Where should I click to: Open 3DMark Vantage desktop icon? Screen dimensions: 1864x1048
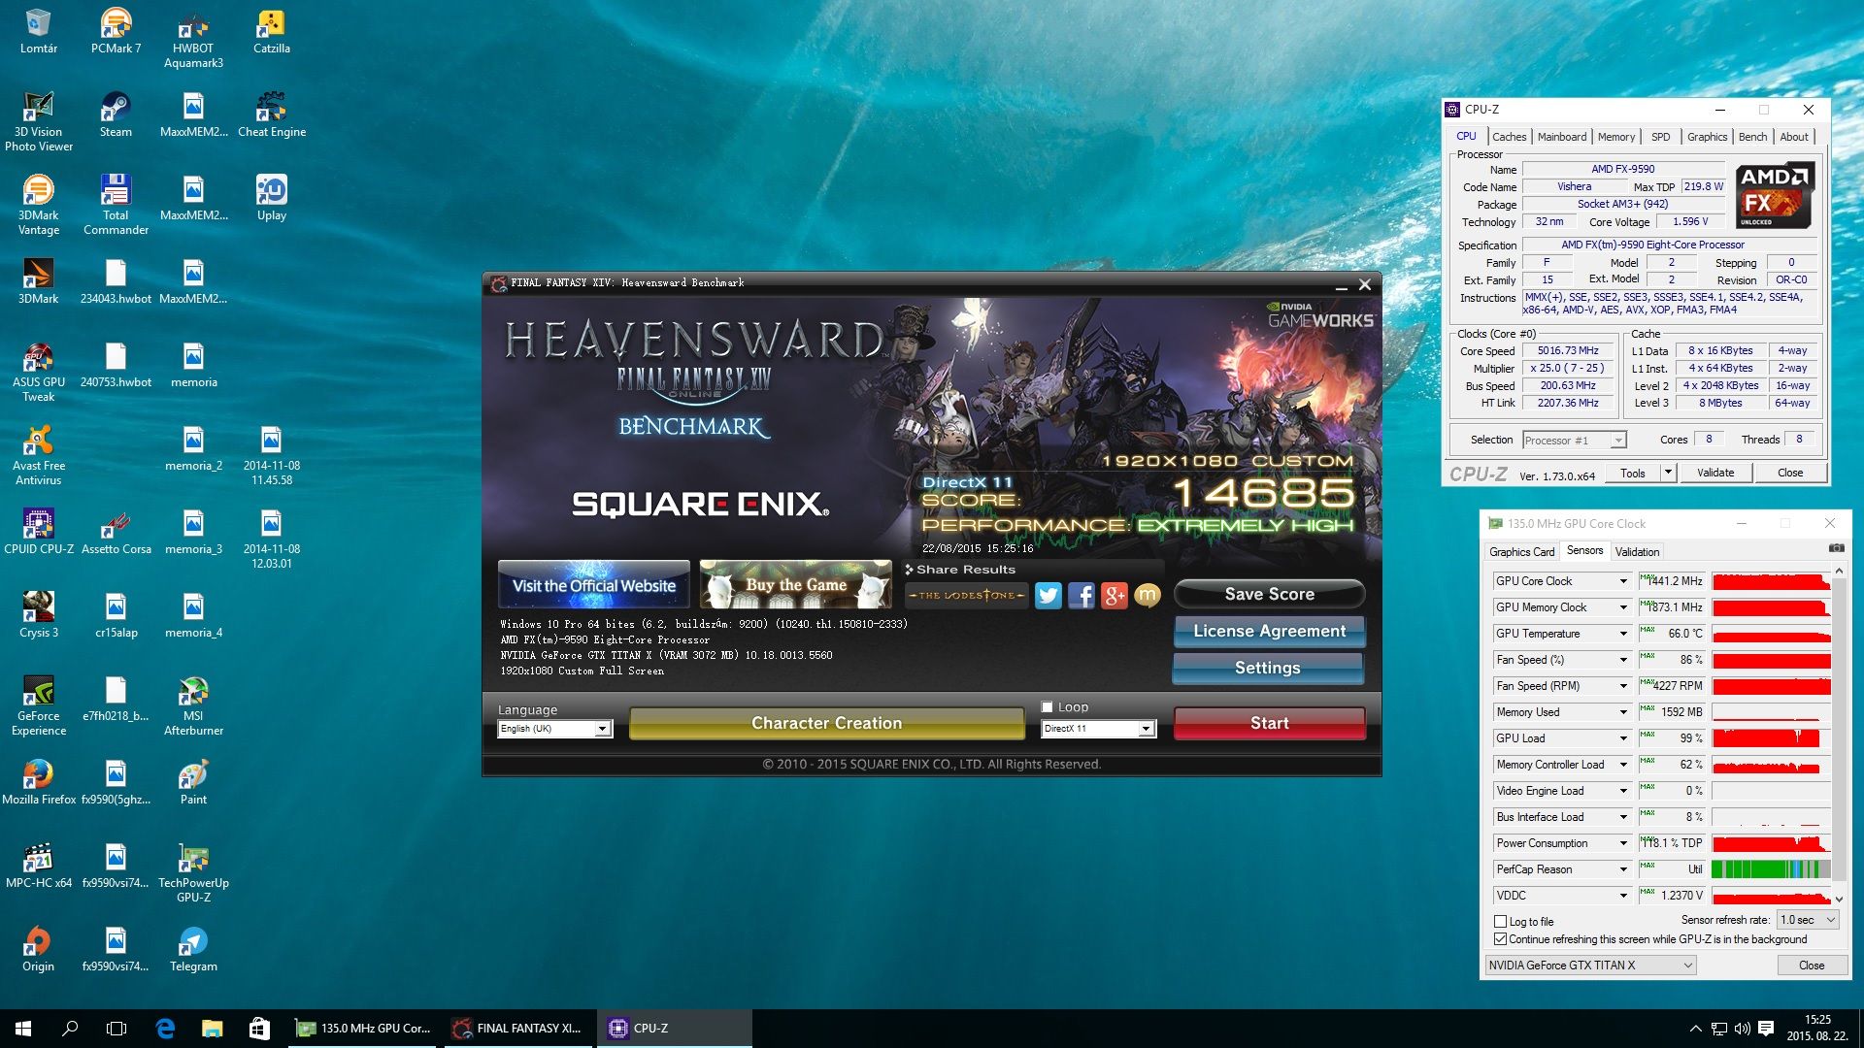point(38,205)
